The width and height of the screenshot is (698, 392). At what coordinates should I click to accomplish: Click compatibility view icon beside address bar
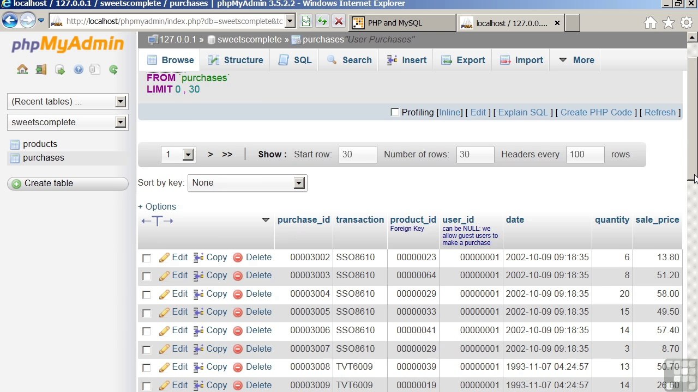[x=305, y=22]
